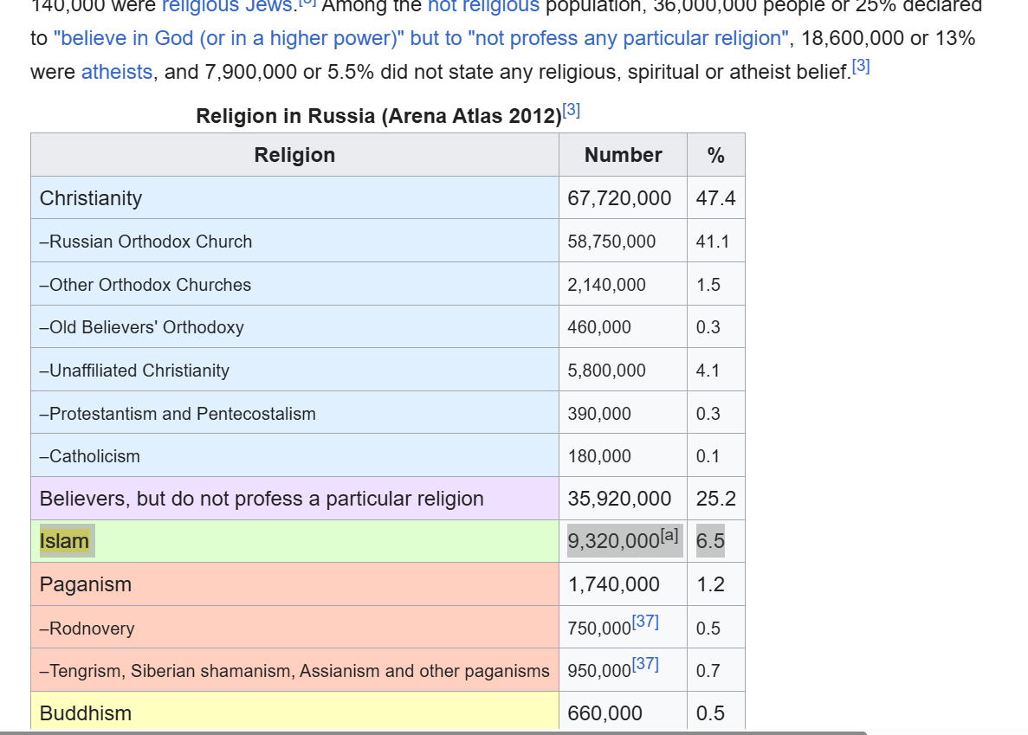
Task: Open citation [3] in table caption
Action: pyautogui.click(x=571, y=110)
